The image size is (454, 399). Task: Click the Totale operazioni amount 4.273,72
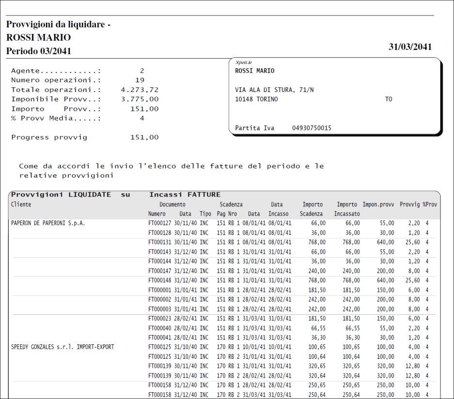click(x=140, y=90)
